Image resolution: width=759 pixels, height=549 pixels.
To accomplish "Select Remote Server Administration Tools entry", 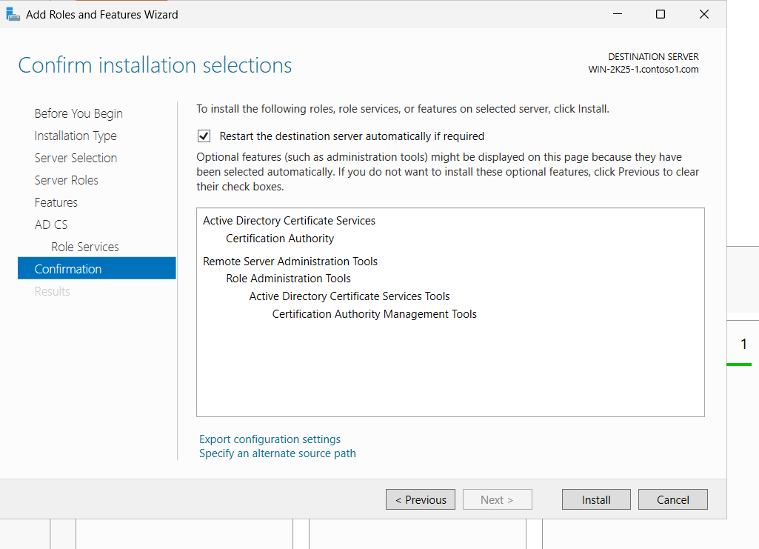I will click(290, 262).
